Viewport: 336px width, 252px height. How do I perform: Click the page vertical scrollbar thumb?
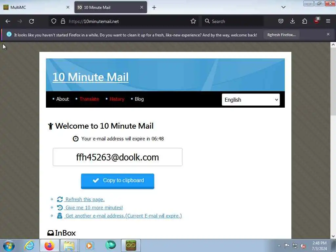pos(333,82)
